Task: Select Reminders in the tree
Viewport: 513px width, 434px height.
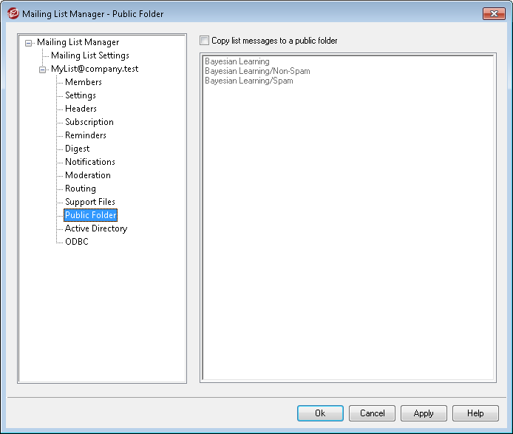Action: pyautogui.click(x=85, y=135)
